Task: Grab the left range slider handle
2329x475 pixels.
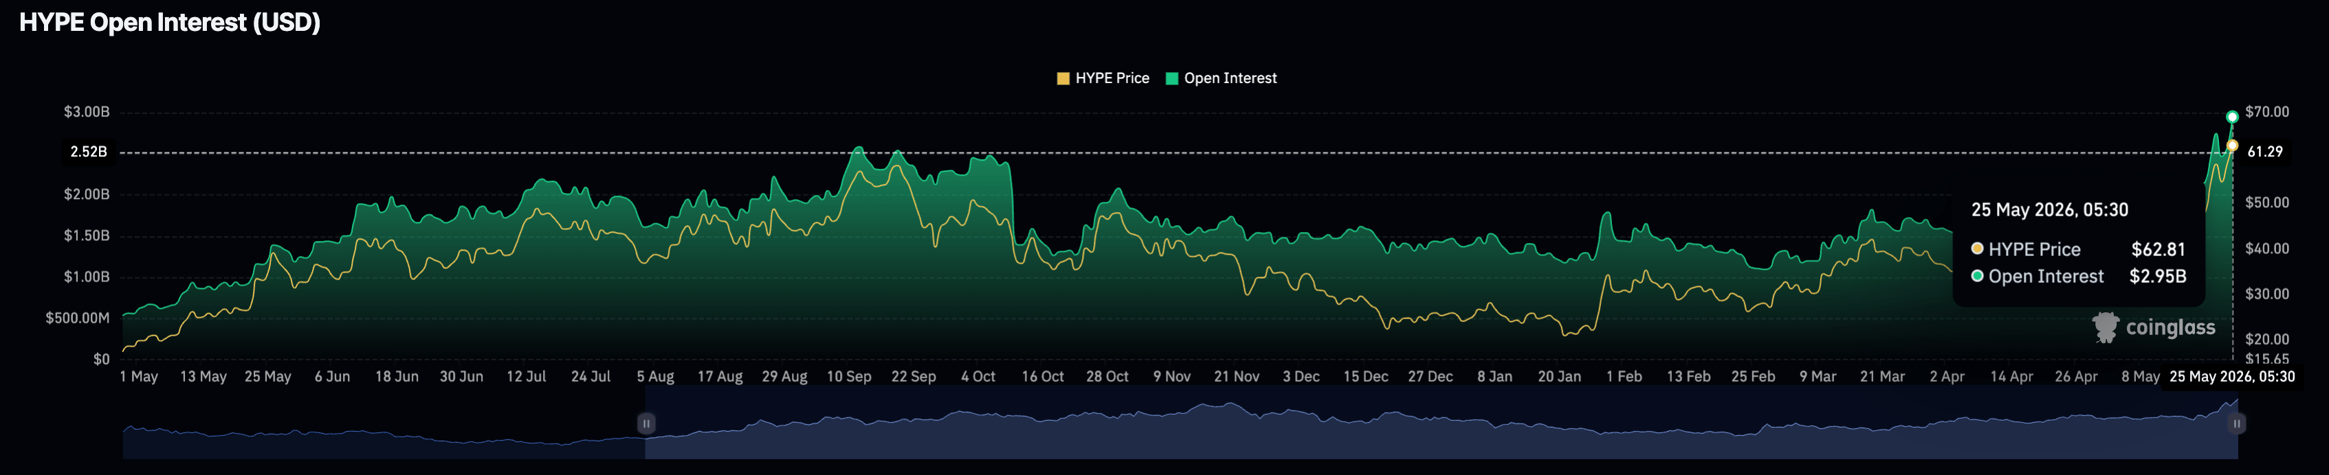Action: click(x=645, y=423)
